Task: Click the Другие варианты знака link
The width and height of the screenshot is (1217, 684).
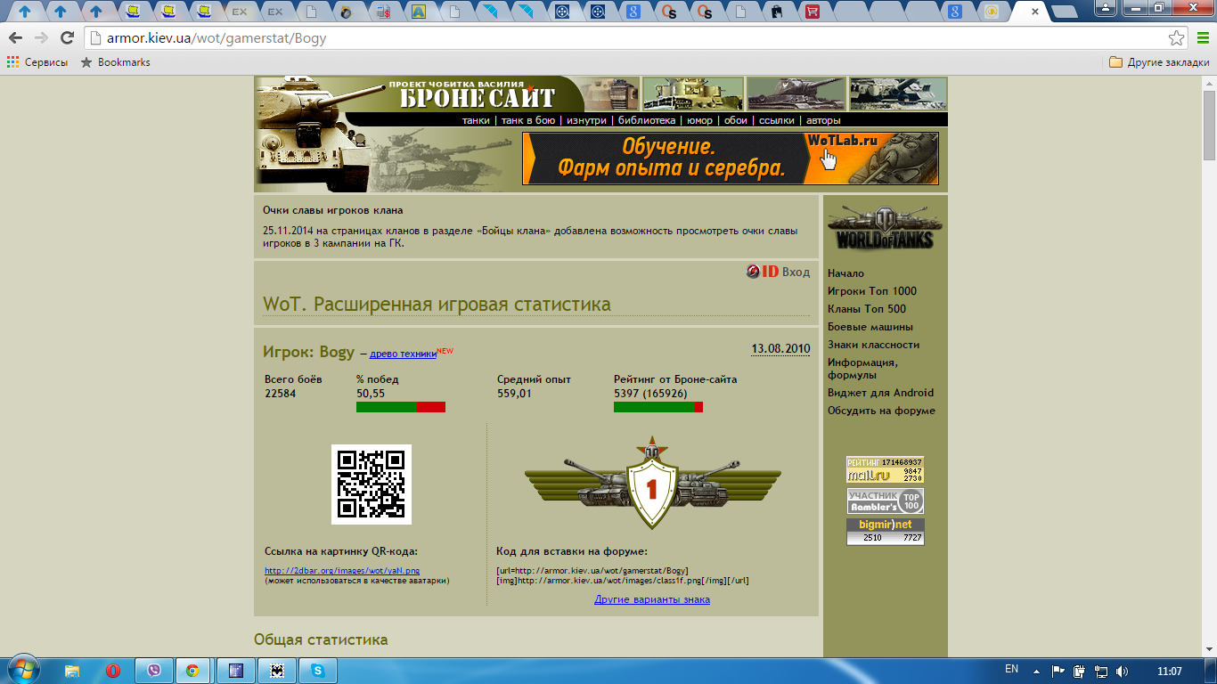Action: click(x=652, y=599)
